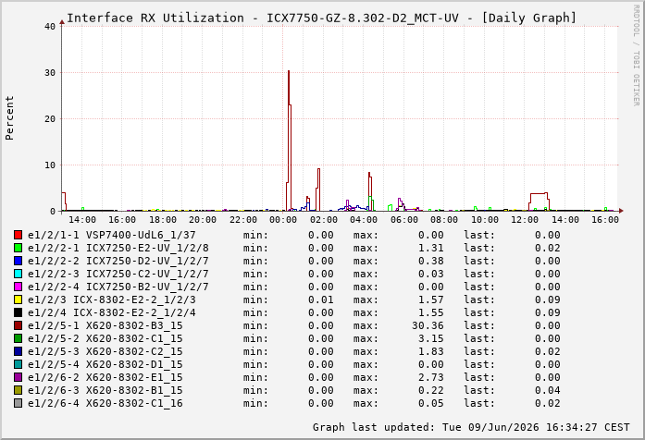The width and height of the screenshot is (645, 440).
Task: Click the max value 1.83
Action: pos(431,351)
